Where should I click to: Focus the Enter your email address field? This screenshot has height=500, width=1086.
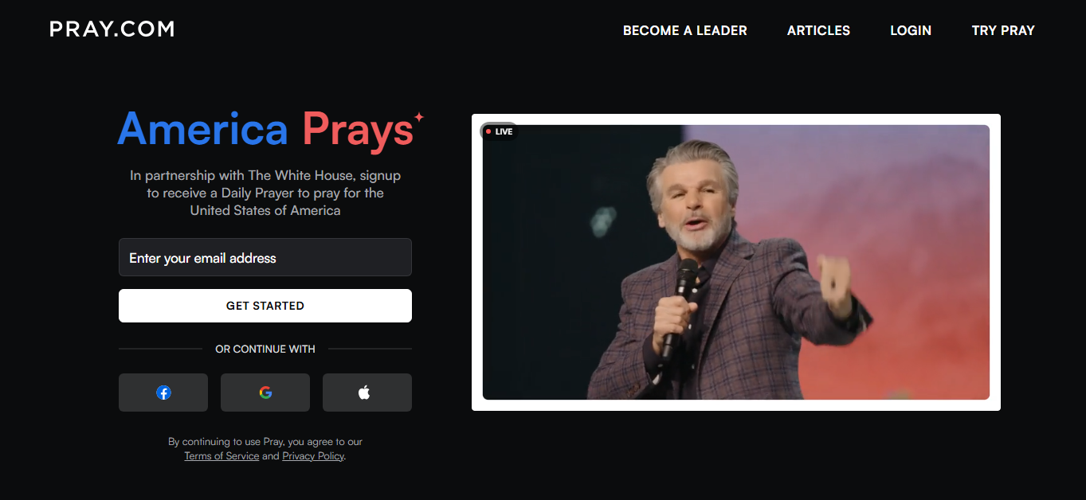pos(265,257)
